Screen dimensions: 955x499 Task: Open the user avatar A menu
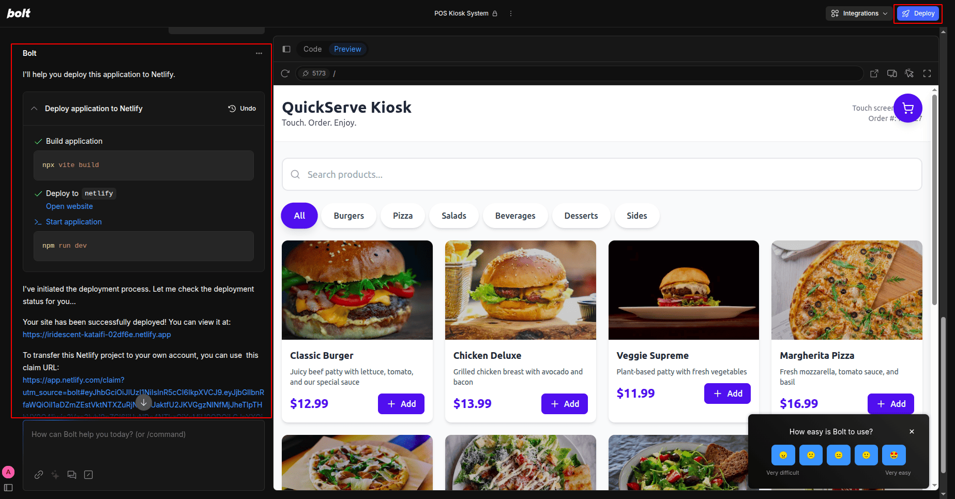click(x=8, y=472)
